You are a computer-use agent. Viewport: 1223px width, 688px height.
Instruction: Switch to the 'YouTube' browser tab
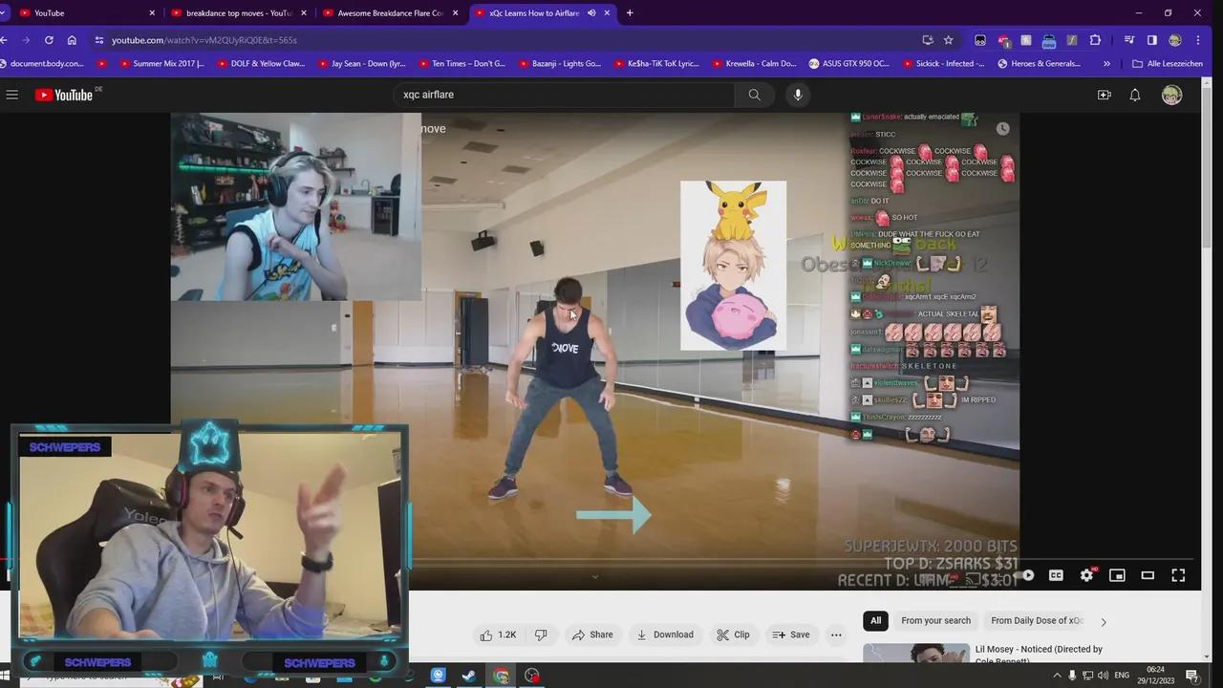pos(86,13)
